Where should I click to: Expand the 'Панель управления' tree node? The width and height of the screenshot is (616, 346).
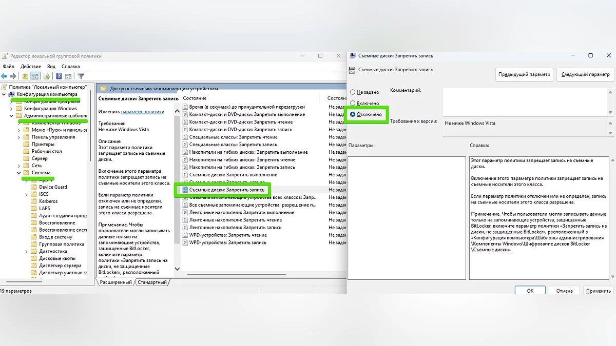tap(19, 137)
